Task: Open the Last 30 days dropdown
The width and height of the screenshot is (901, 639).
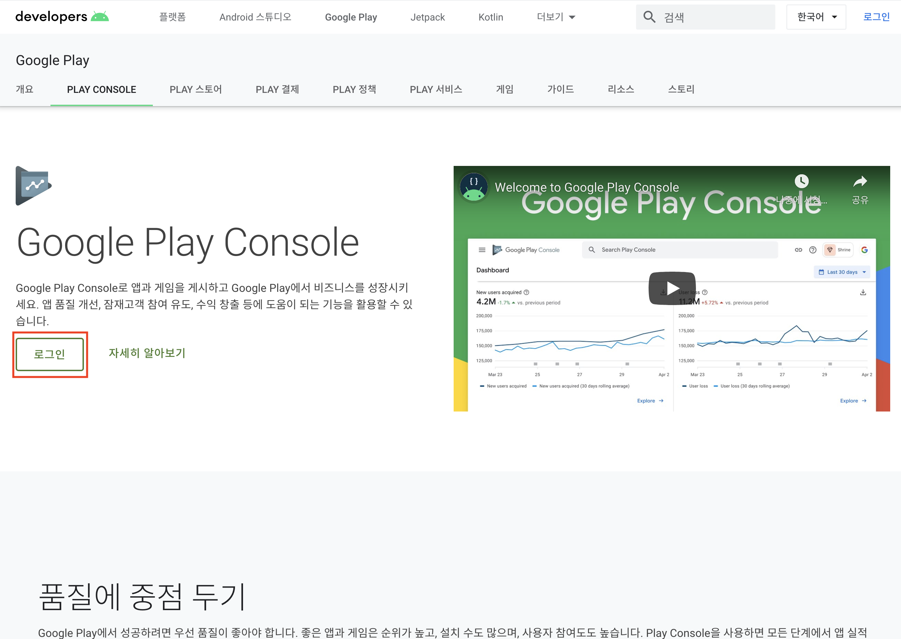Action: pos(842,272)
